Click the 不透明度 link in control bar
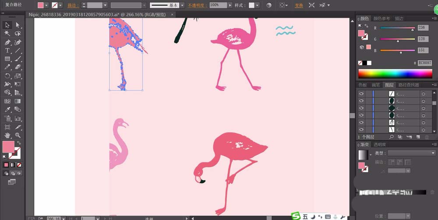 click(198, 5)
